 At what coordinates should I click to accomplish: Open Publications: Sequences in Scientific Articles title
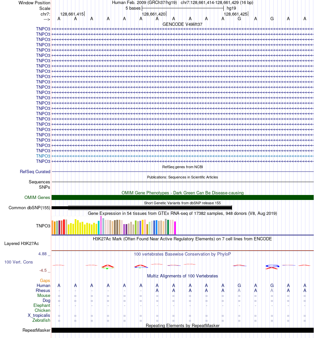pyautogui.click(x=182, y=177)
